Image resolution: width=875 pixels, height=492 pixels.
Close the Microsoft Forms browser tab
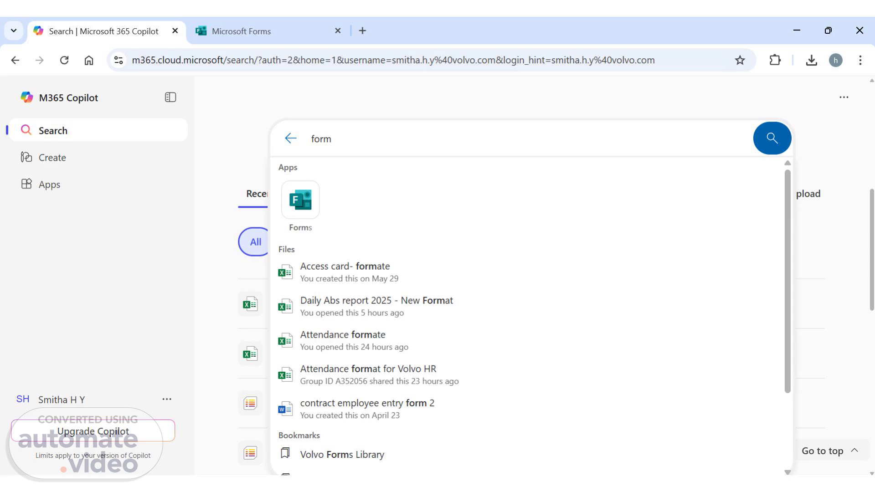click(338, 31)
